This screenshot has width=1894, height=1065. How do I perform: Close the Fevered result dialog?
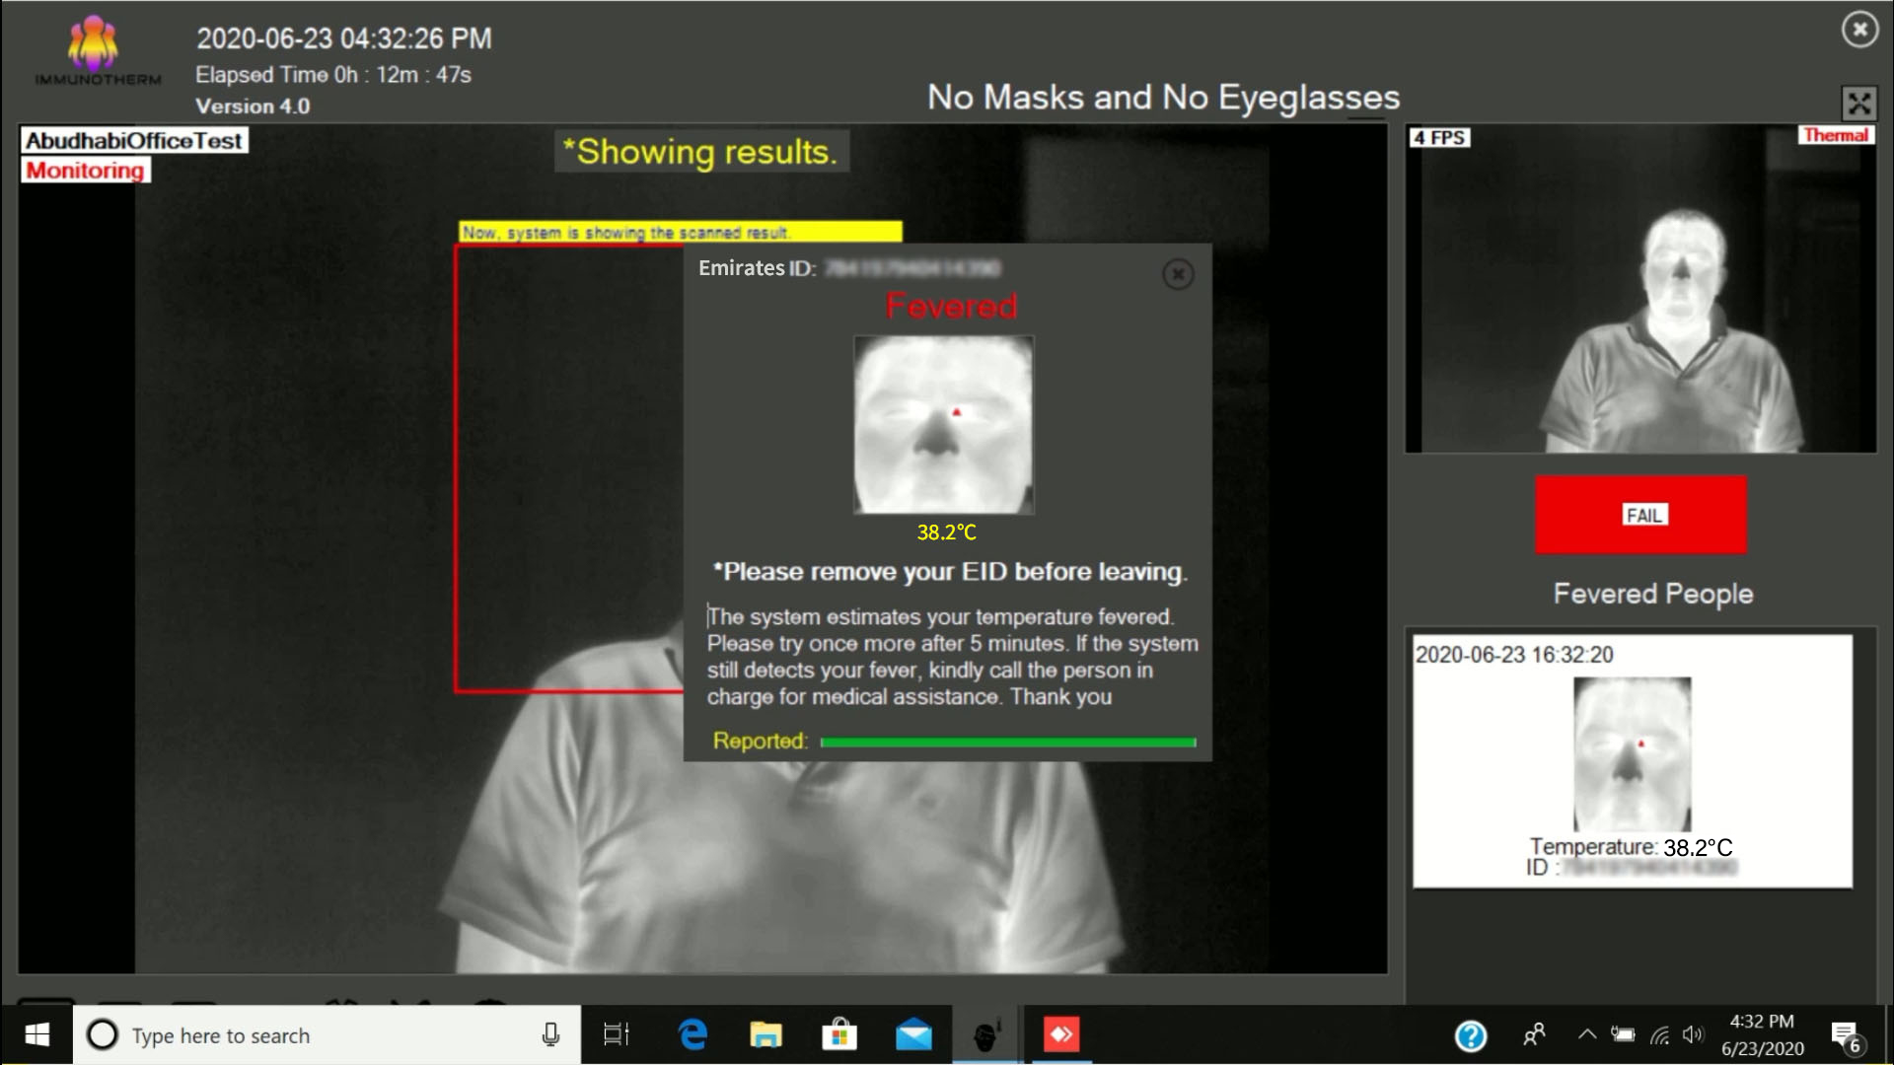1177,274
